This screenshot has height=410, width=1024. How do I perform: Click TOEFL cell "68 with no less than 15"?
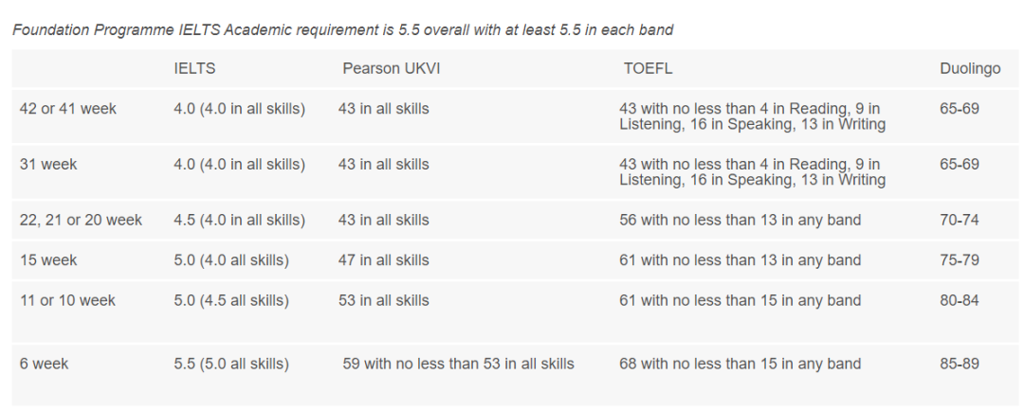tap(740, 364)
